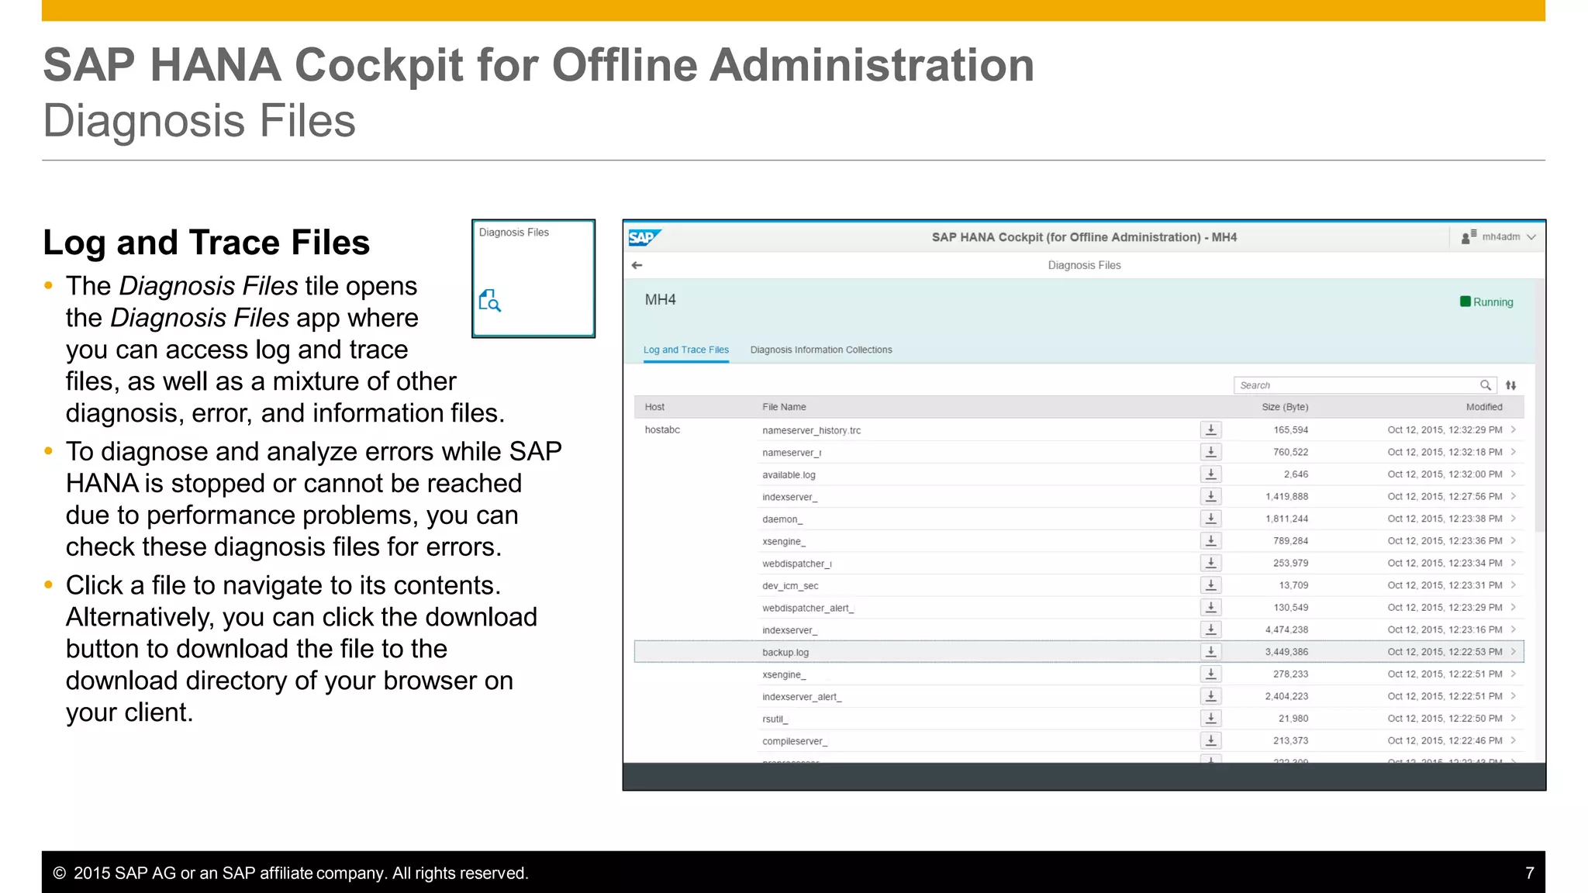Download the 789,284 byte xsengine file

point(1211,540)
